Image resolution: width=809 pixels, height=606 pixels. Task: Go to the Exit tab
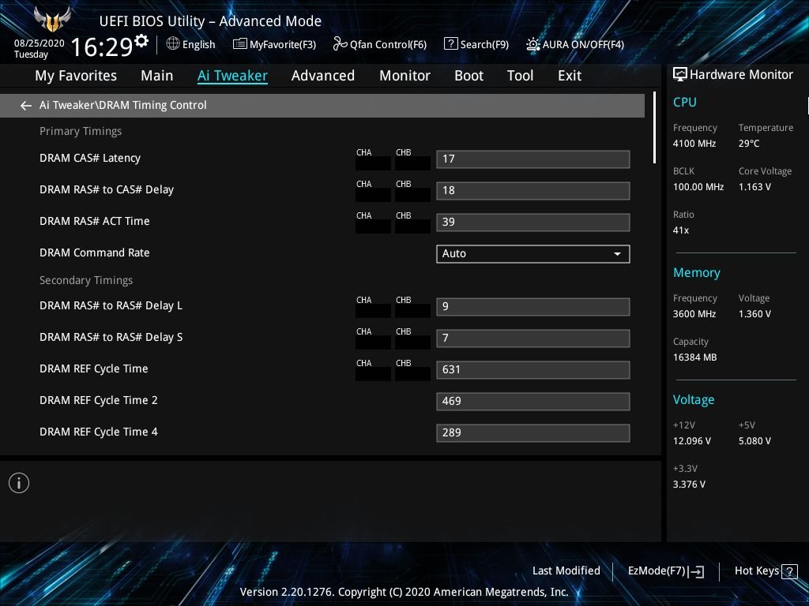click(x=570, y=76)
